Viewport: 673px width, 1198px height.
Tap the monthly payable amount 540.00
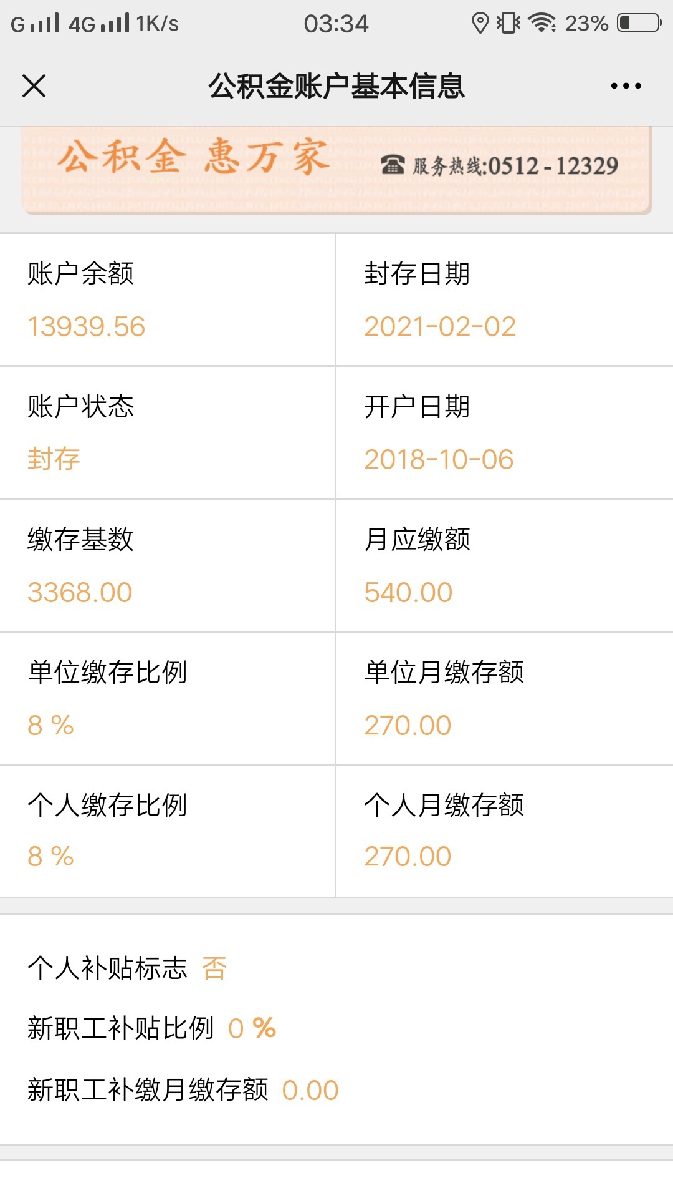point(408,592)
